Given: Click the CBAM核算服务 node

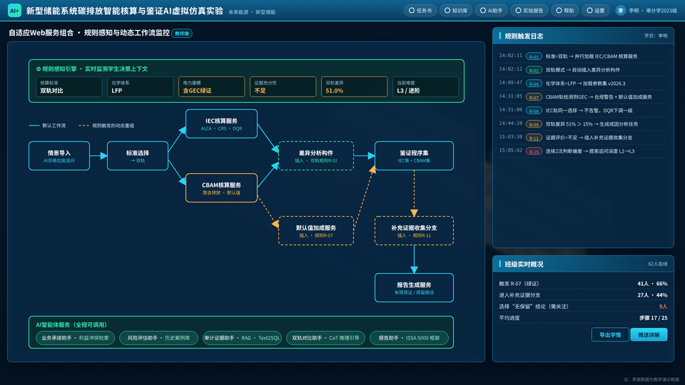Looking at the screenshot, I should click(221, 188).
